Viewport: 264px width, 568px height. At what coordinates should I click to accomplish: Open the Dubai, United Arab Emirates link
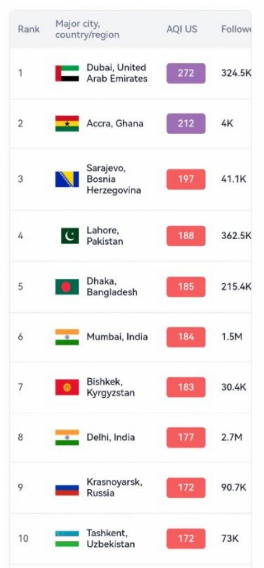coord(117,73)
